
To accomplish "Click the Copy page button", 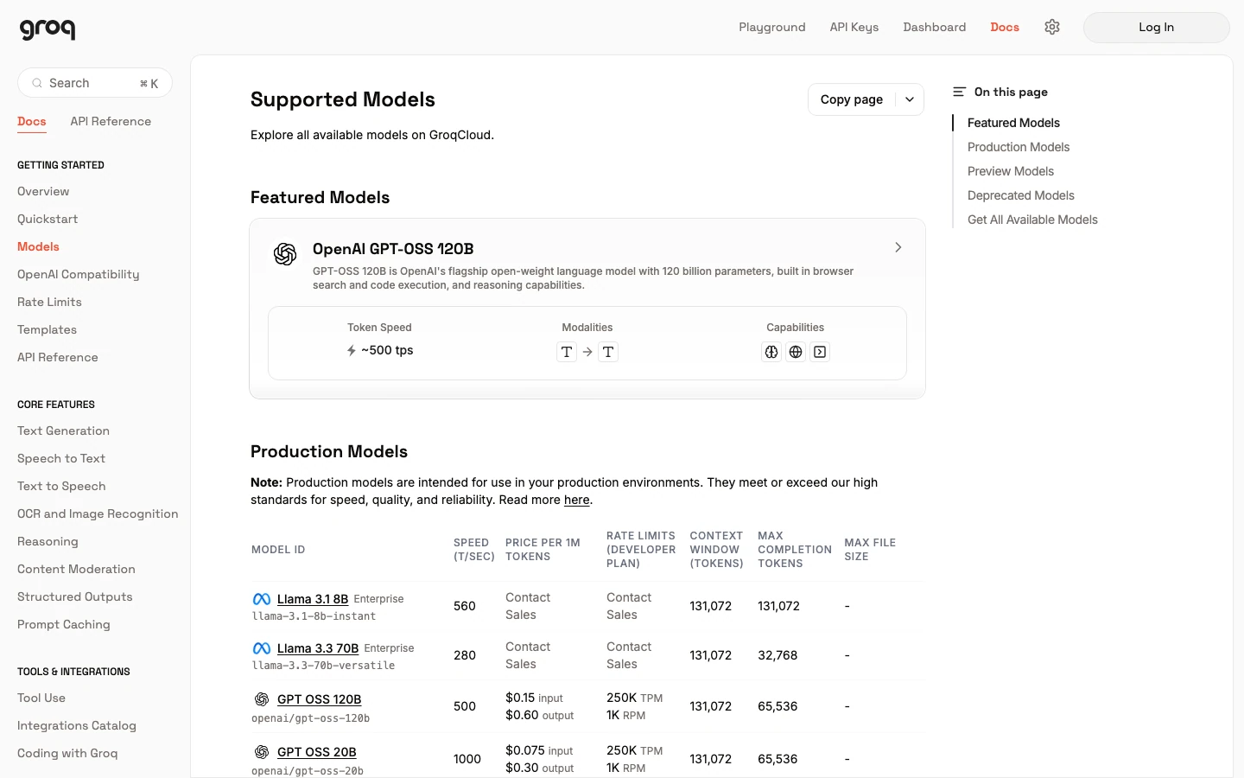I will 852,99.
